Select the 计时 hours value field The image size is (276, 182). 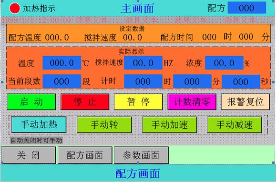(x=143, y=81)
